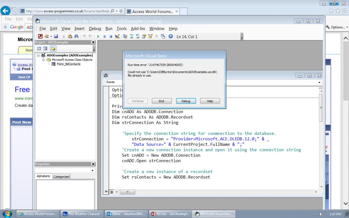Open the Add-Ins menu
This screenshot has height=218, width=349.
pyautogui.click(x=138, y=28)
